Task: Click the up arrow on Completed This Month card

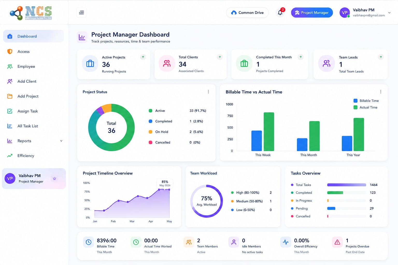Action: [301, 57]
